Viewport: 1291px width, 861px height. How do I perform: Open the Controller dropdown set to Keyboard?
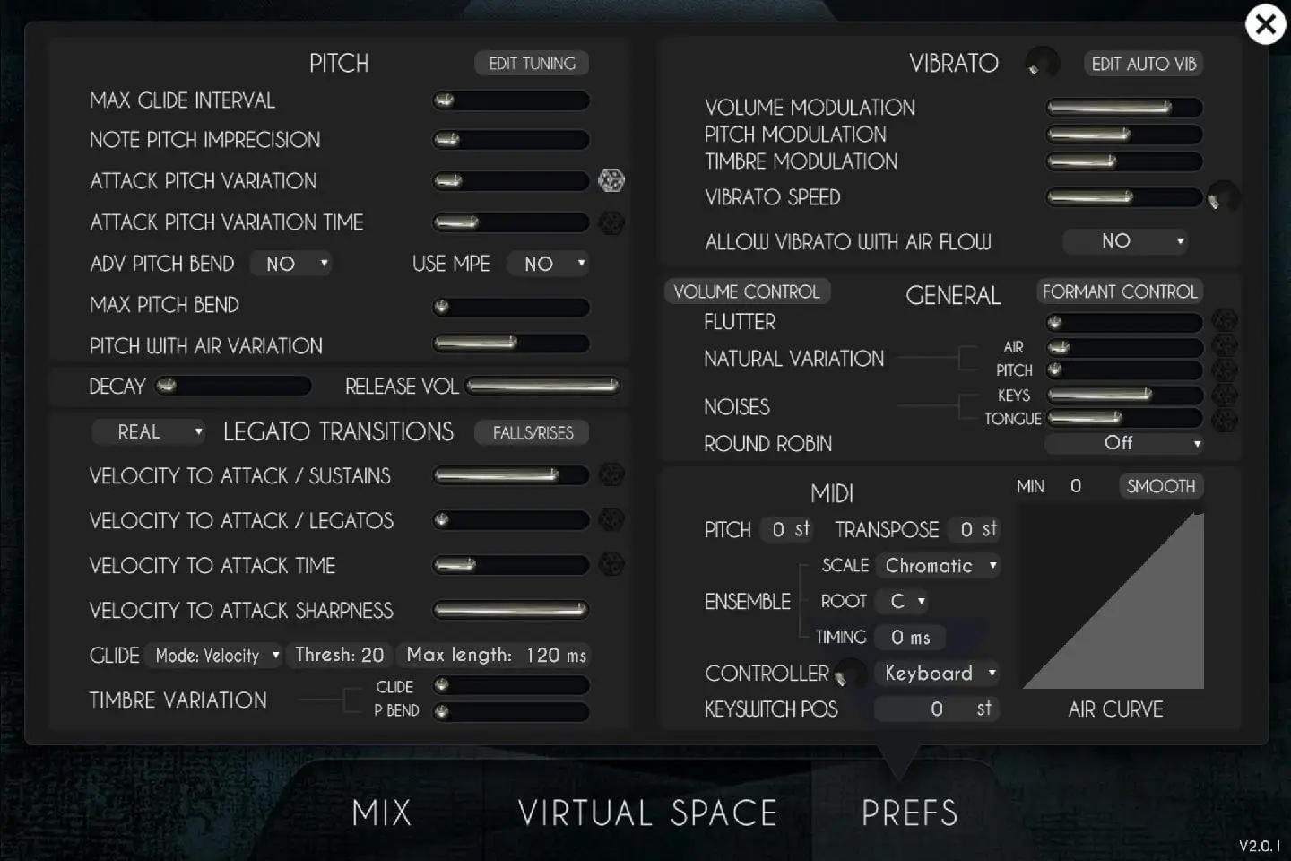(940, 674)
